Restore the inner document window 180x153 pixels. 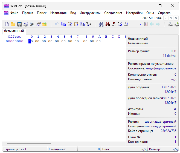(171, 18)
